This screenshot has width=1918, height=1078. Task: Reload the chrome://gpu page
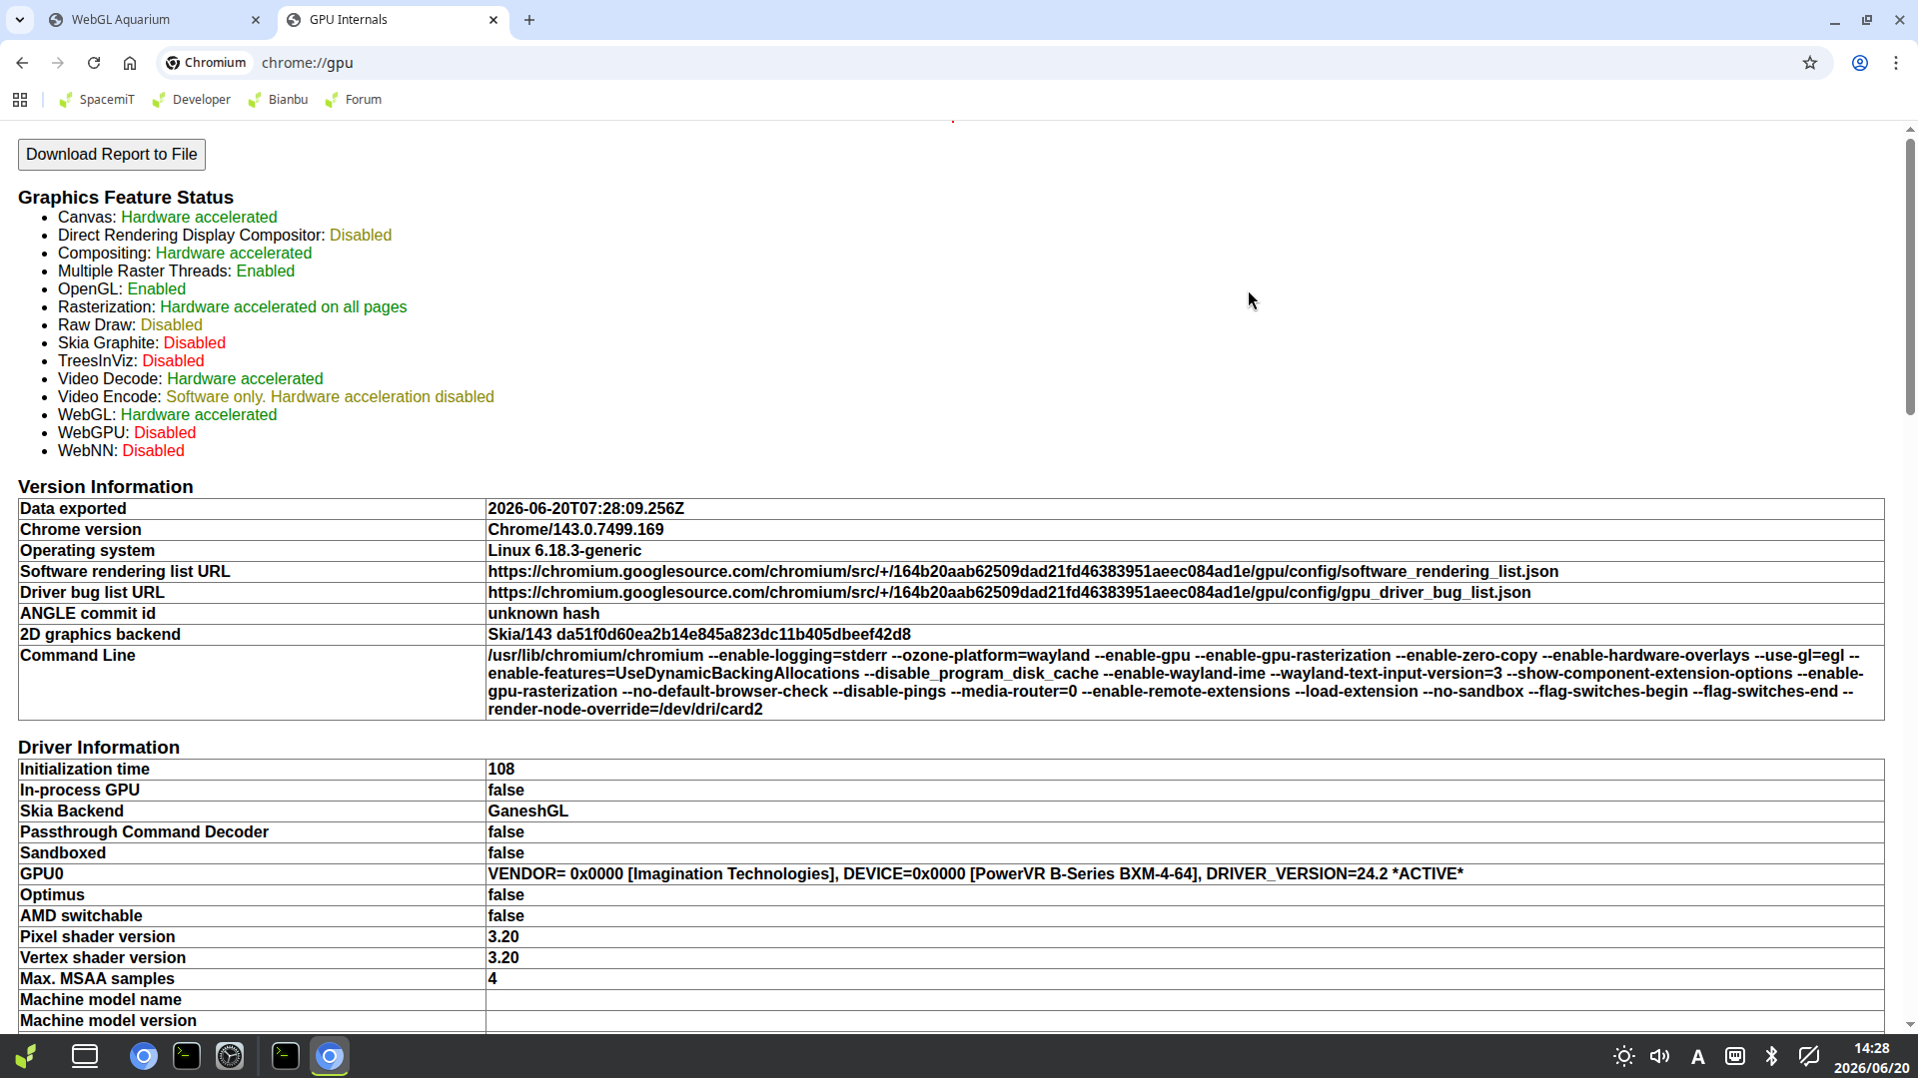point(94,63)
